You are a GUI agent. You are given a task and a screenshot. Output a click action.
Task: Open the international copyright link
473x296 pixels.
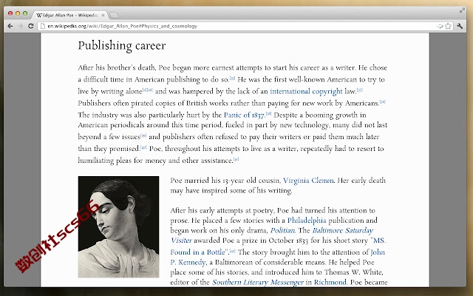pyautogui.click(x=306, y=91)
